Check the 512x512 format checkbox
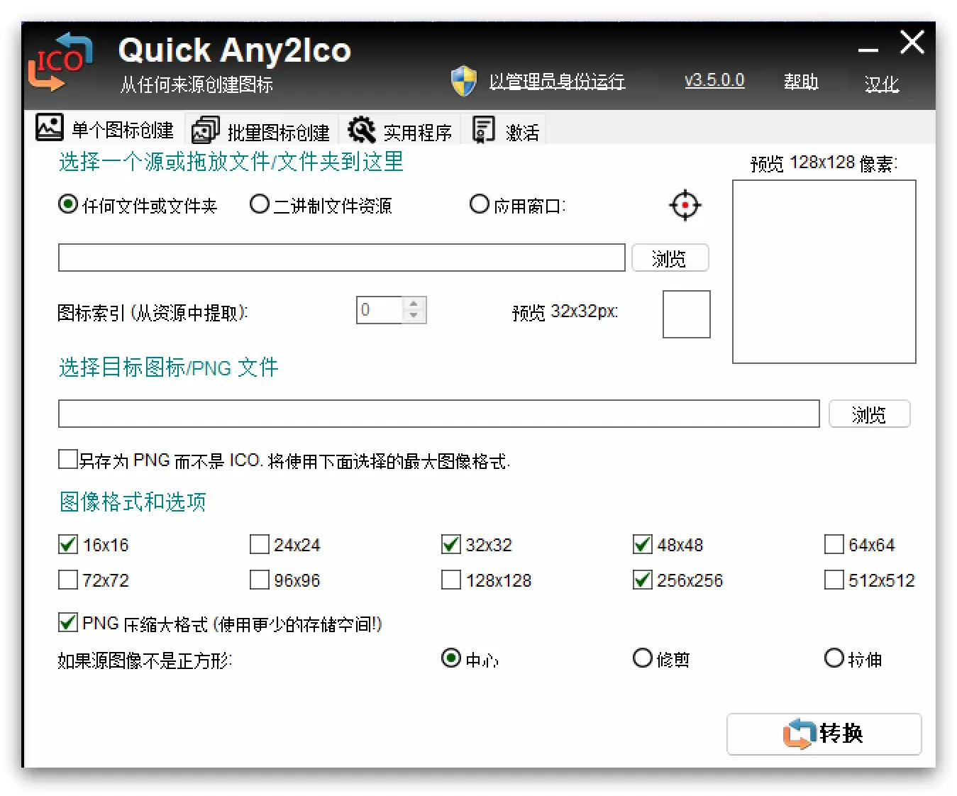This screenshot has width=957, height=796. [x=834, y=580]
